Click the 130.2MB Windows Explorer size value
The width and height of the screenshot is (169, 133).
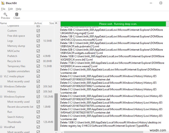point(48,97)
